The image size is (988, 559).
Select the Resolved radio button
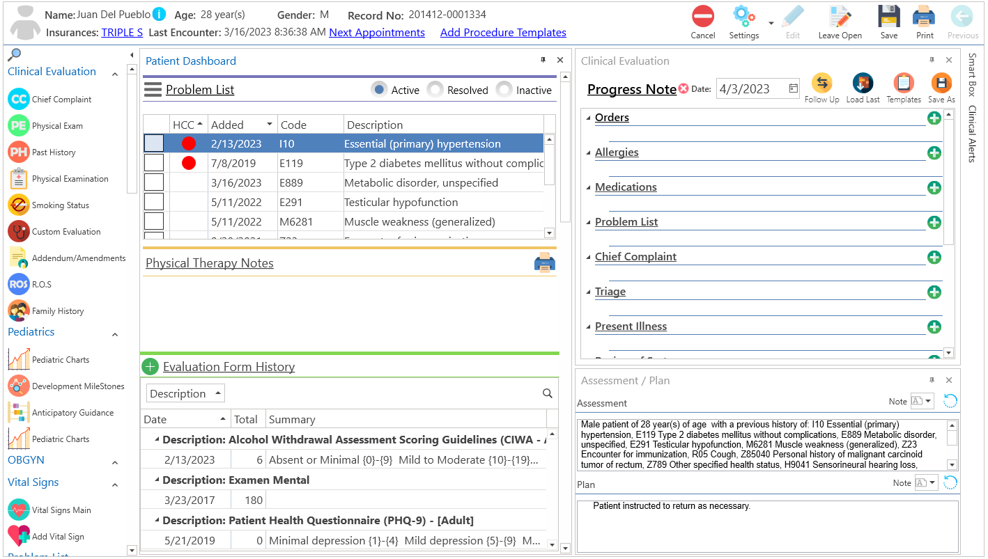click(435, 89)
